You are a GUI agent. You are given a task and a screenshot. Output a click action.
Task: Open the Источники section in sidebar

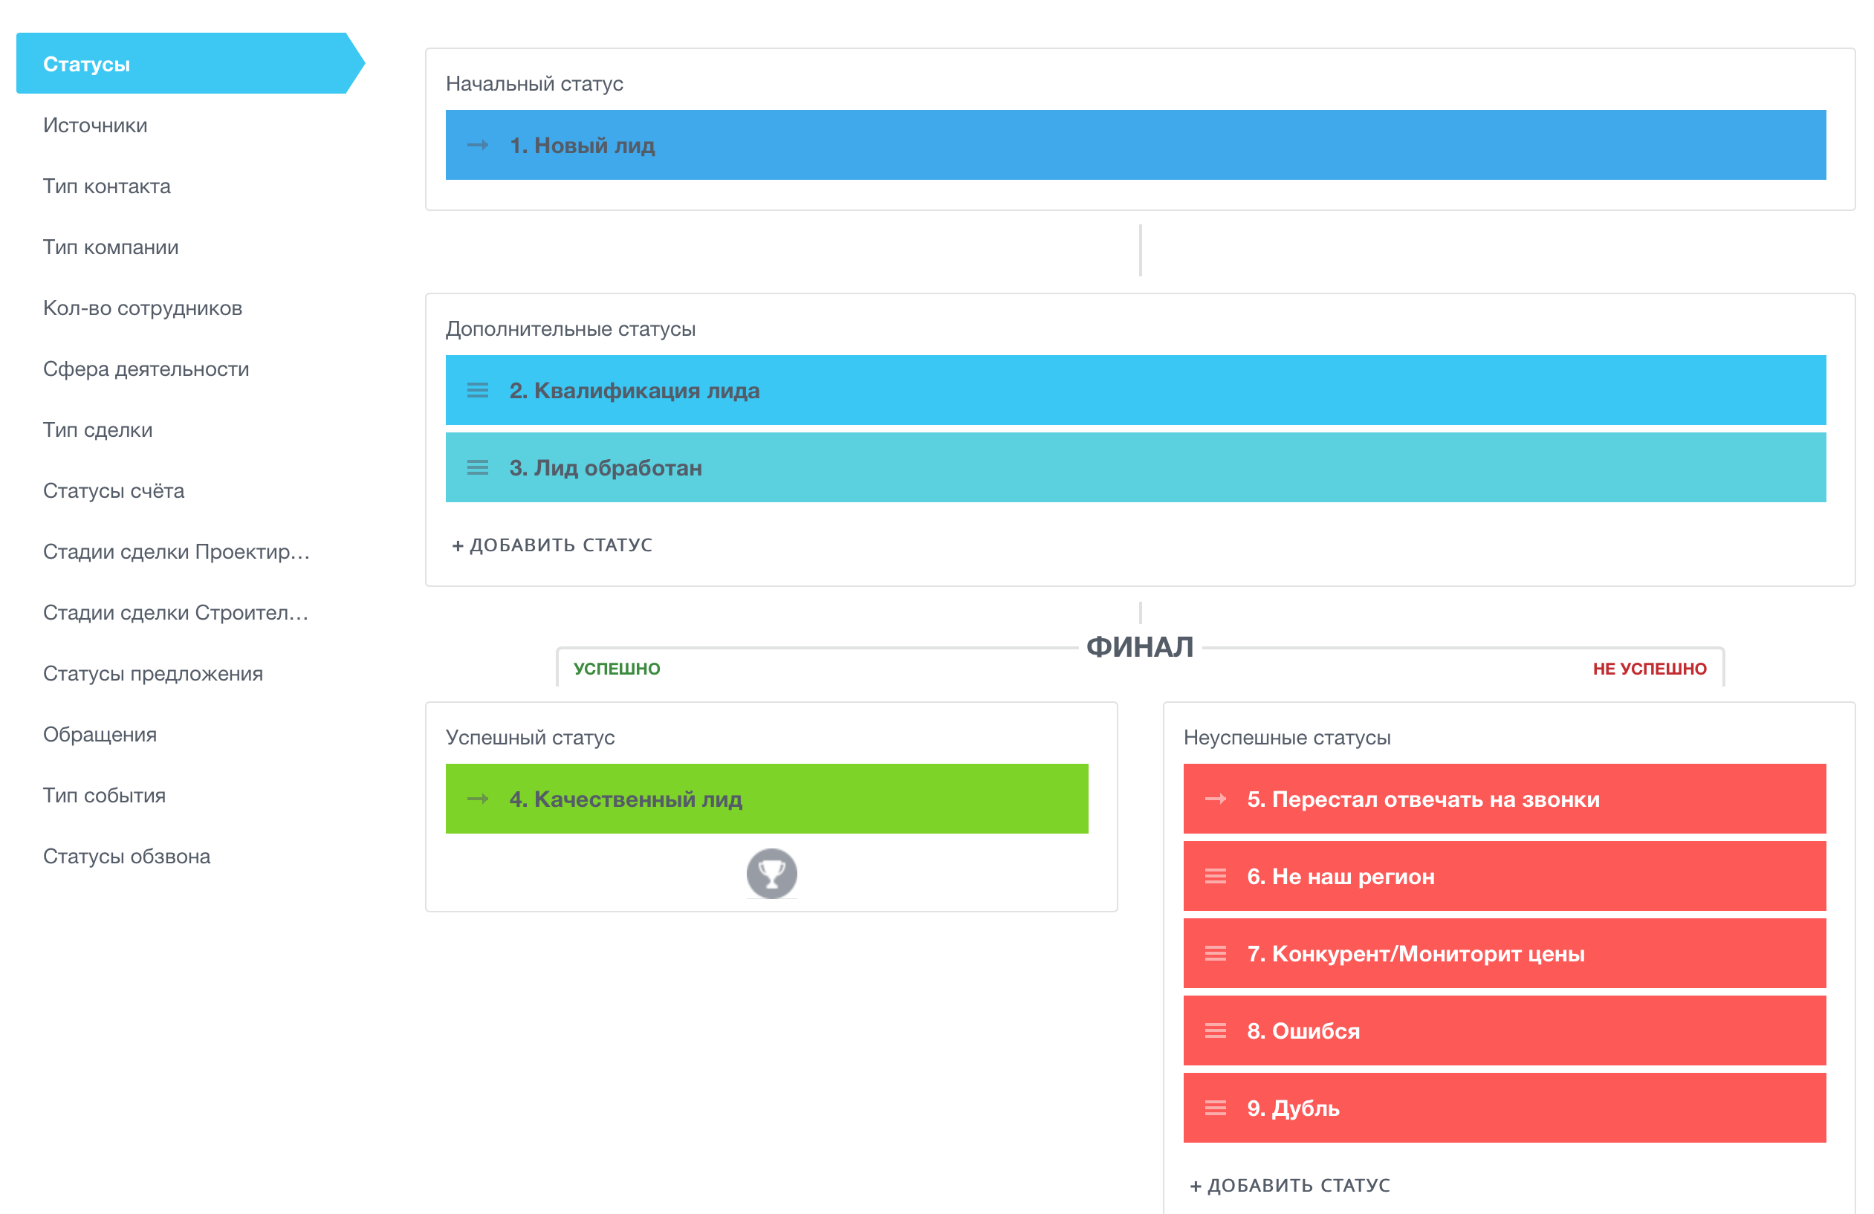95,125
